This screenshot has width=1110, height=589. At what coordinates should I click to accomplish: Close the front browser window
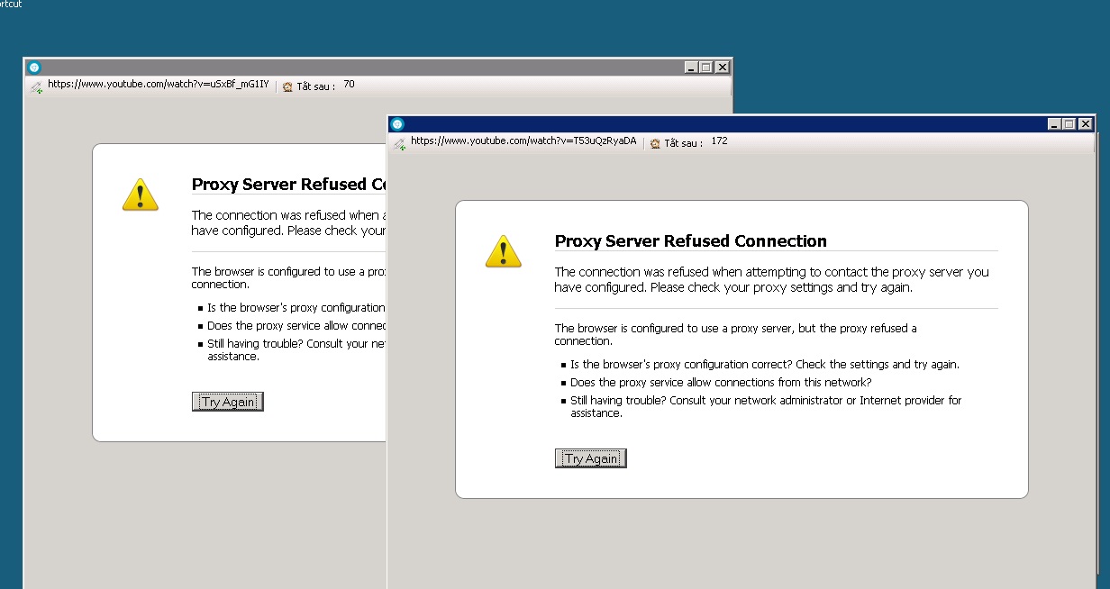tap(1086, 124)
